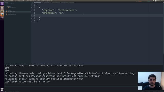
Task: Open the system gear menu at top right
Action: coord(163,1)
